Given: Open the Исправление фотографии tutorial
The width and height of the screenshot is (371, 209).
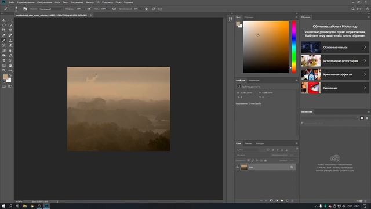Looking at the screenshot, I should click(335, 61).
